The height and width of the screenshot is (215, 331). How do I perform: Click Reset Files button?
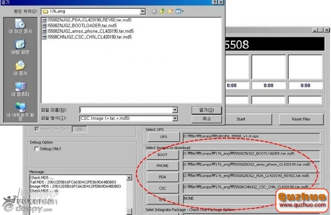[301, 119]
